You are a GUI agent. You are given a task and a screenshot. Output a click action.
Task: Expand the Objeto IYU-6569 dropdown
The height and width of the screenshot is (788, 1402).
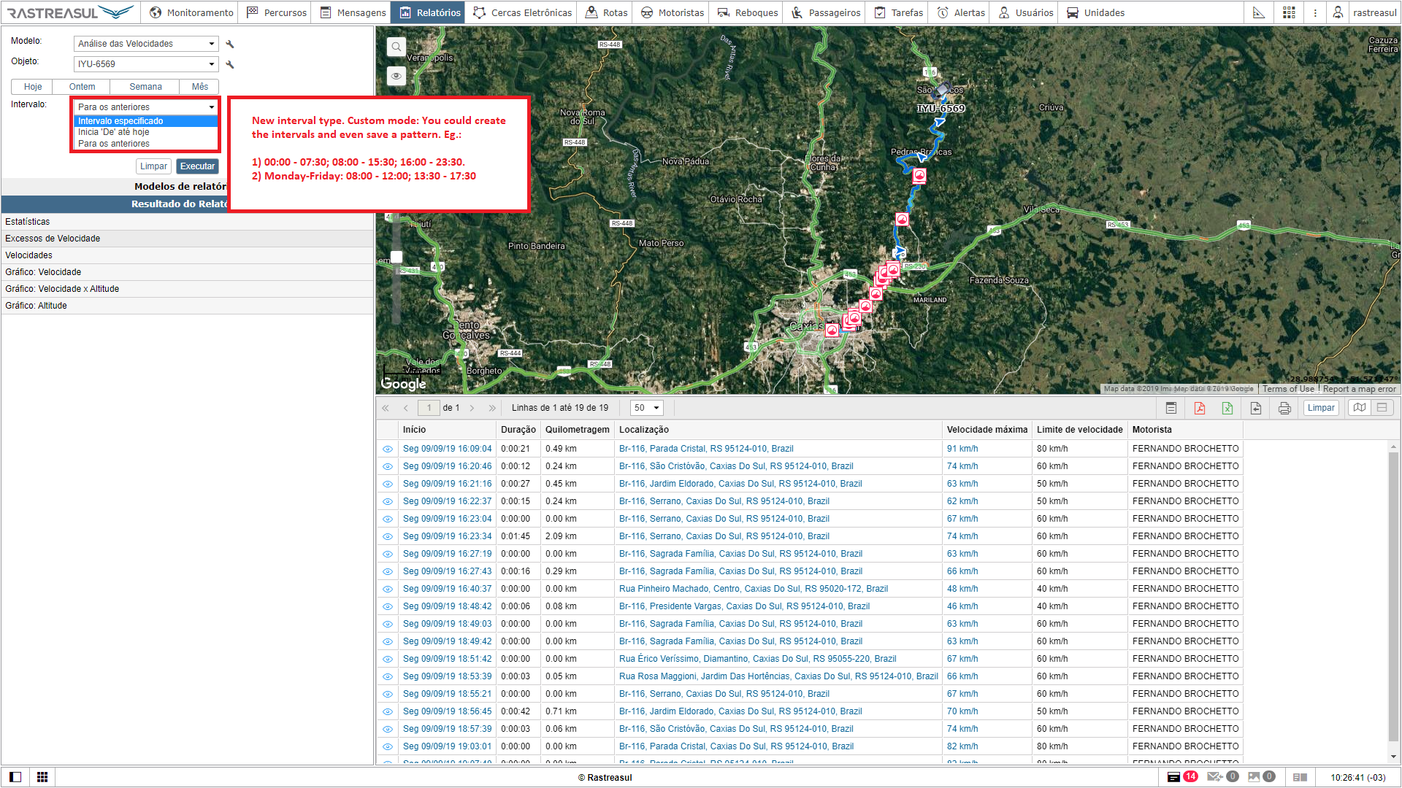click(x=146, y=64)
